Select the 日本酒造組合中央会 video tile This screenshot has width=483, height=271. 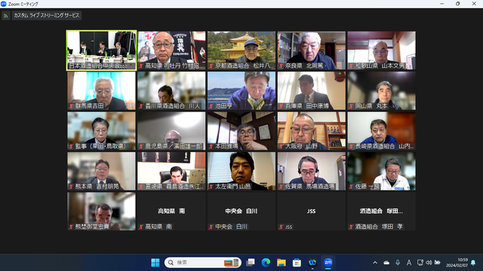pos(101,50)
